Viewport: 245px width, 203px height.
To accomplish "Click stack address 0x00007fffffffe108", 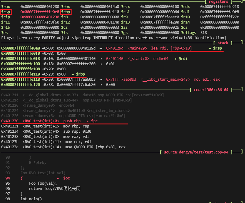I will (20, 69).
